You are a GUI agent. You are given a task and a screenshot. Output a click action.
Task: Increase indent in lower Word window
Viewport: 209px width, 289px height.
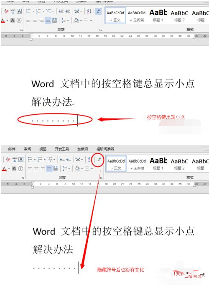coord(69,160)
